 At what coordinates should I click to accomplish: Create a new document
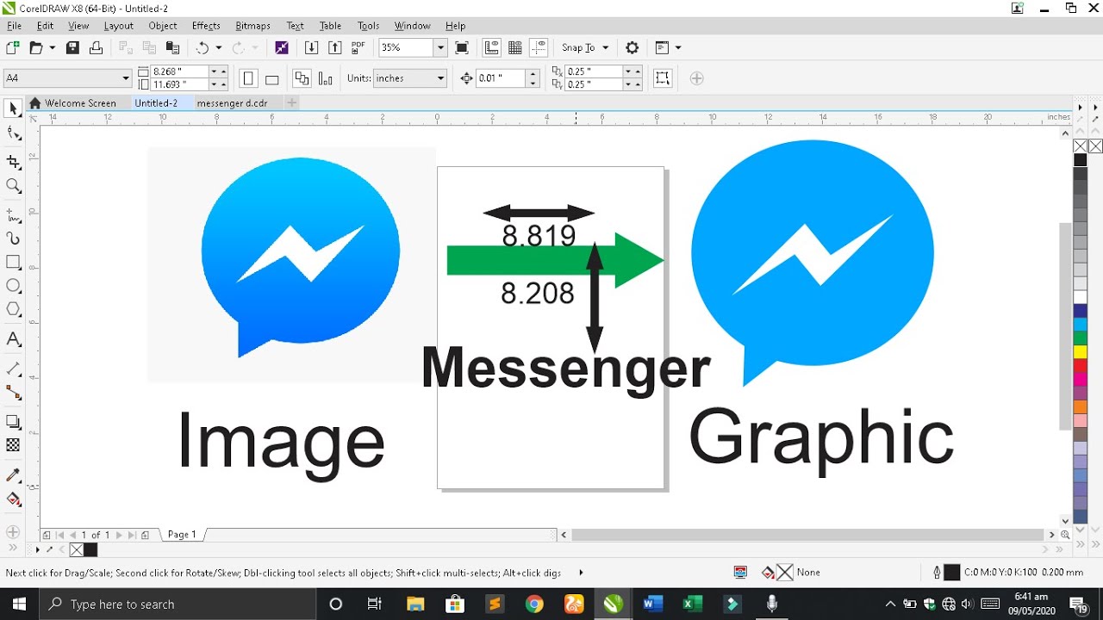(12, 48)
